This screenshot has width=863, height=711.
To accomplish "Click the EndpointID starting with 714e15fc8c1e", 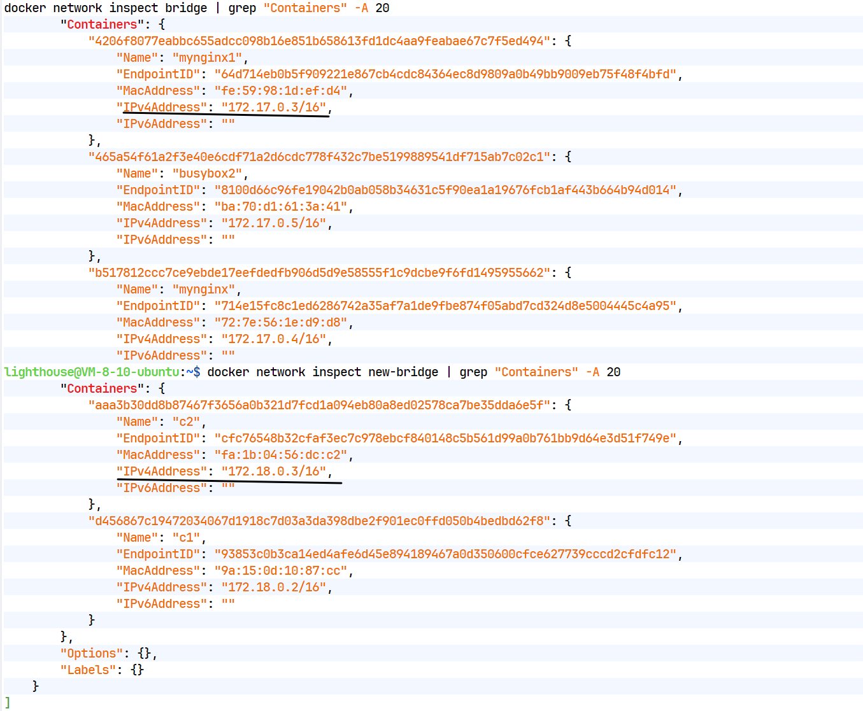I will [x=445, y=306].
